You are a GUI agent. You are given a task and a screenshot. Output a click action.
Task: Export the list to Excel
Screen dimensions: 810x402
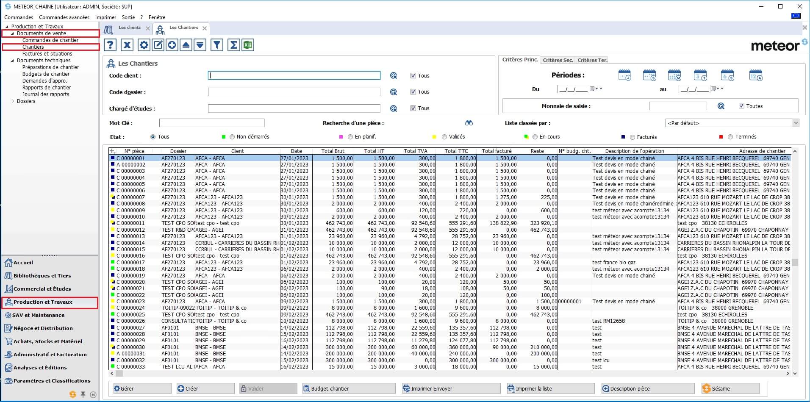248,45
